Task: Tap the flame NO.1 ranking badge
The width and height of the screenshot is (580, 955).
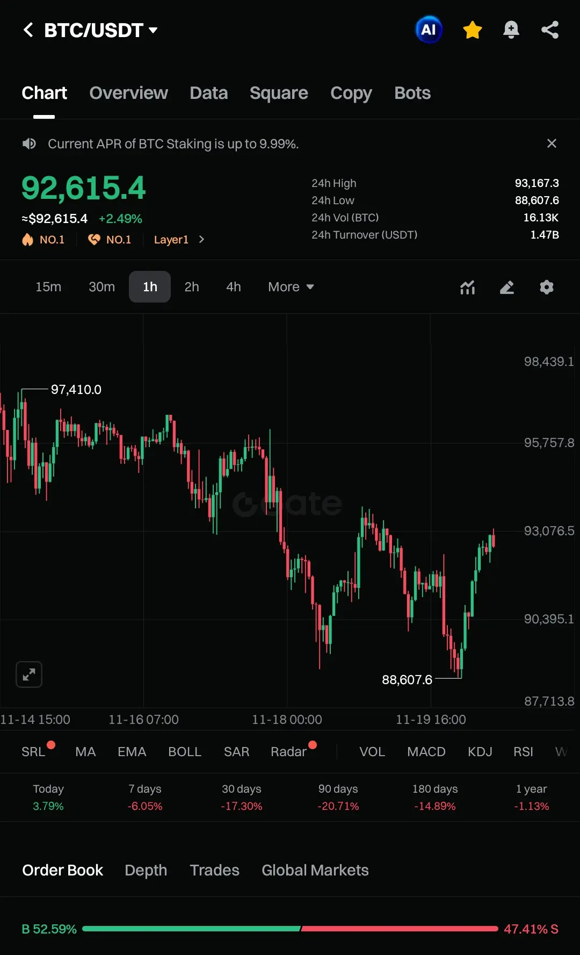Action: coord(43,240)
